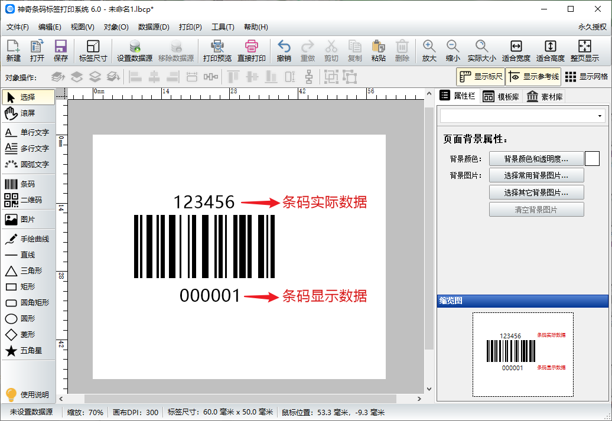The width and height of the screenshot is (612, 421).
Task: Pick the 五角星 star tool
Action: point(28,351)
